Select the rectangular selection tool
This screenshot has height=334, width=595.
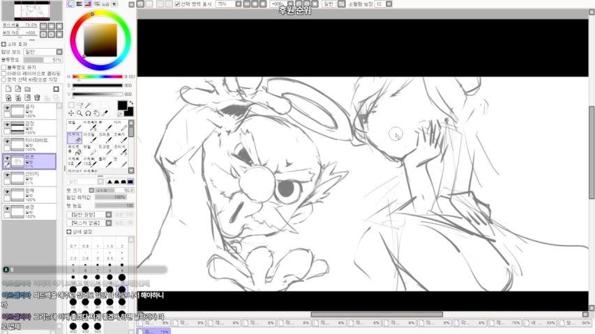click(x=71, y=105)
